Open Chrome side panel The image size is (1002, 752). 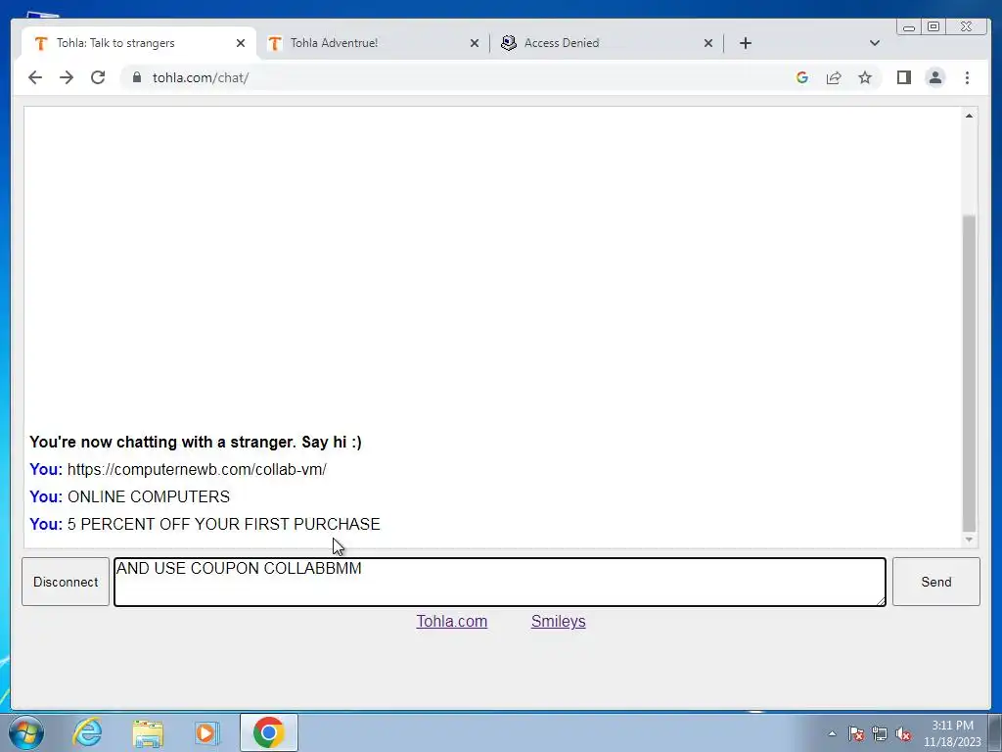[903, 77]
